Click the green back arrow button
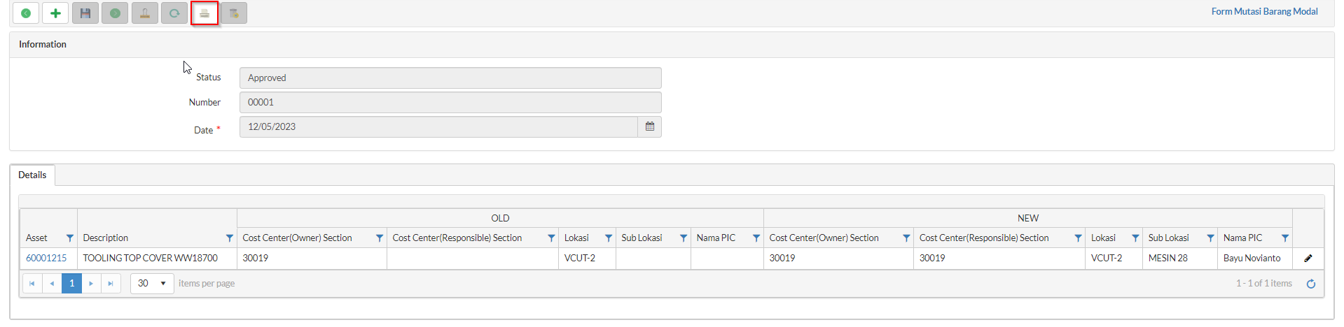The image size is (1344, 327). [26, 13]
